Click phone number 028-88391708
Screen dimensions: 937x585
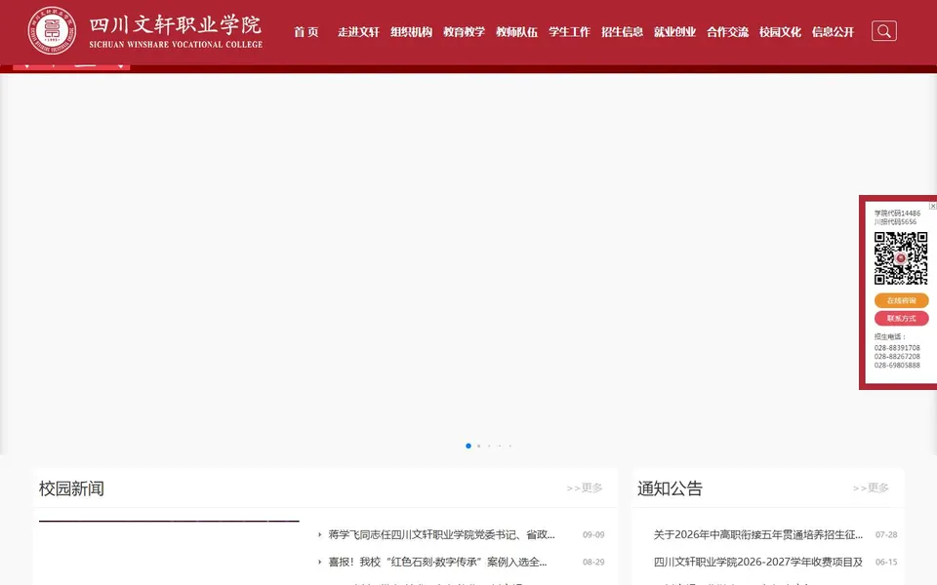click(897, 347)
